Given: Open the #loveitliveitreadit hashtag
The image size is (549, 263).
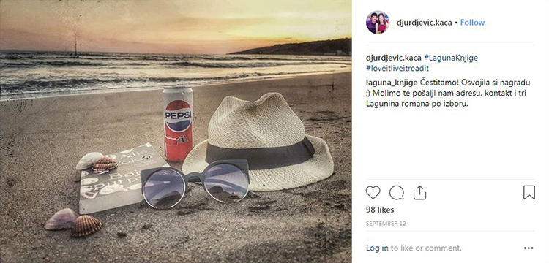Looking at the screenshot, I should click(x=397, y=69).
